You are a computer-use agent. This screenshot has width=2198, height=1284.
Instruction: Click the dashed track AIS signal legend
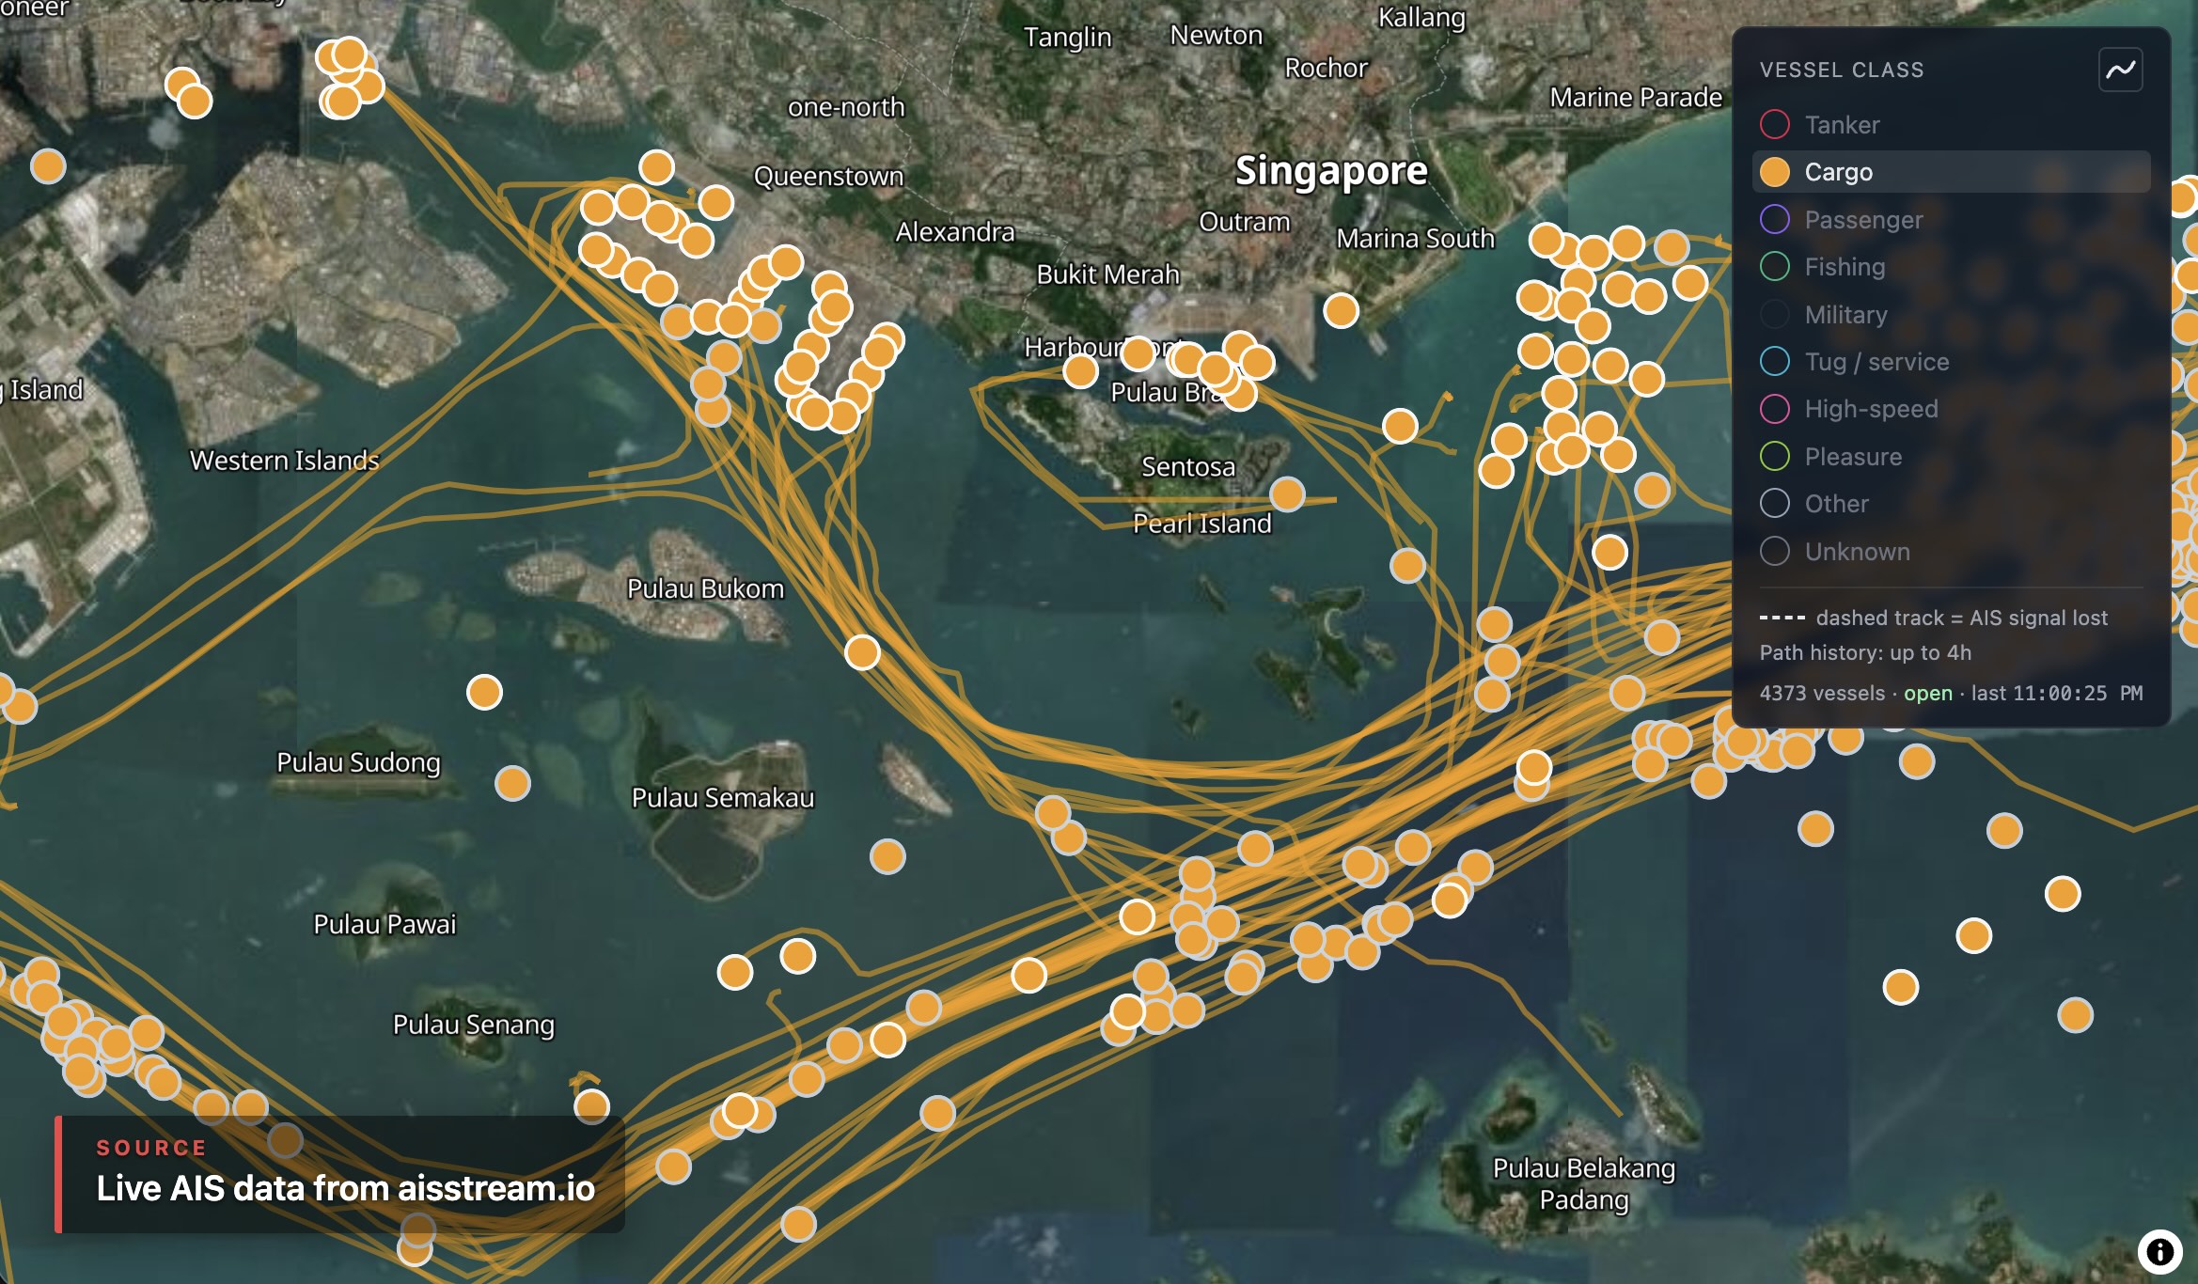(x=1933, y=618)
